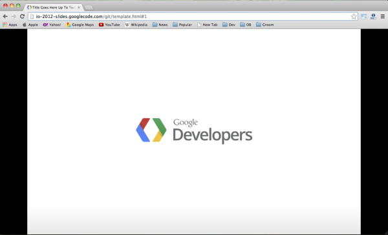
Task: Open the Apple bookmark
Action: tap(30, 25)
